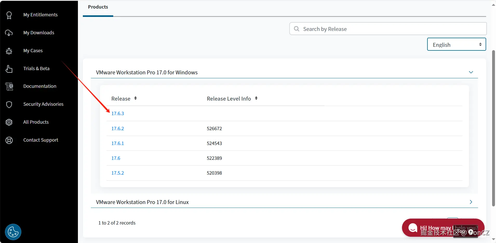Click the All Products cube icon
This screenshot has height=243, width=496.
point(9,122)
